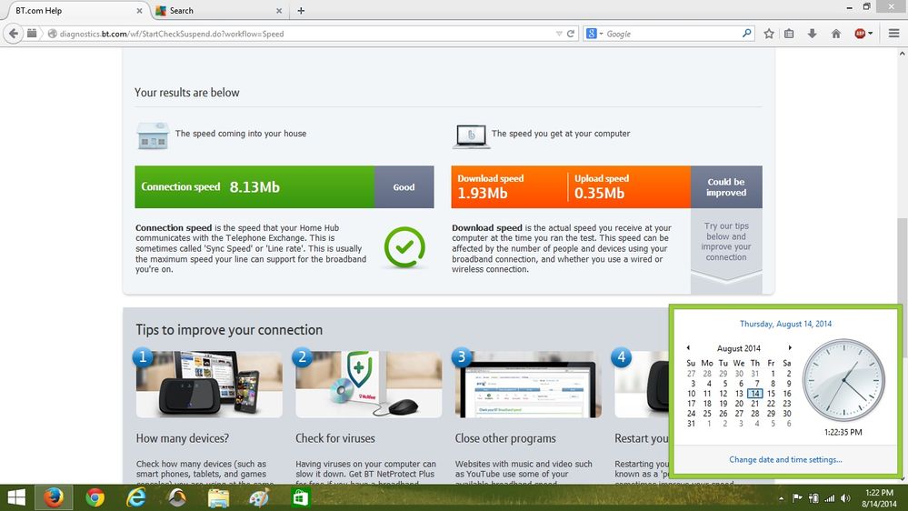Click the laptop computer speed icon

pyautogui.click(x=471, y=136)
